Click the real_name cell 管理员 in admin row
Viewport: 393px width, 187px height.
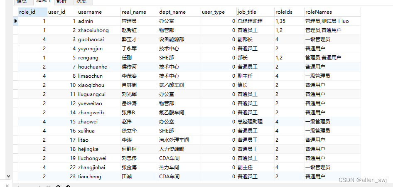[139, 21]
